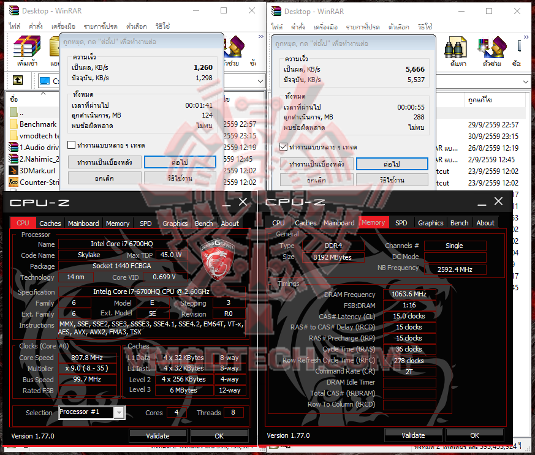Switch to Mainboard tab in left CPU-Z
535x455 pixels.
[83, 224]
